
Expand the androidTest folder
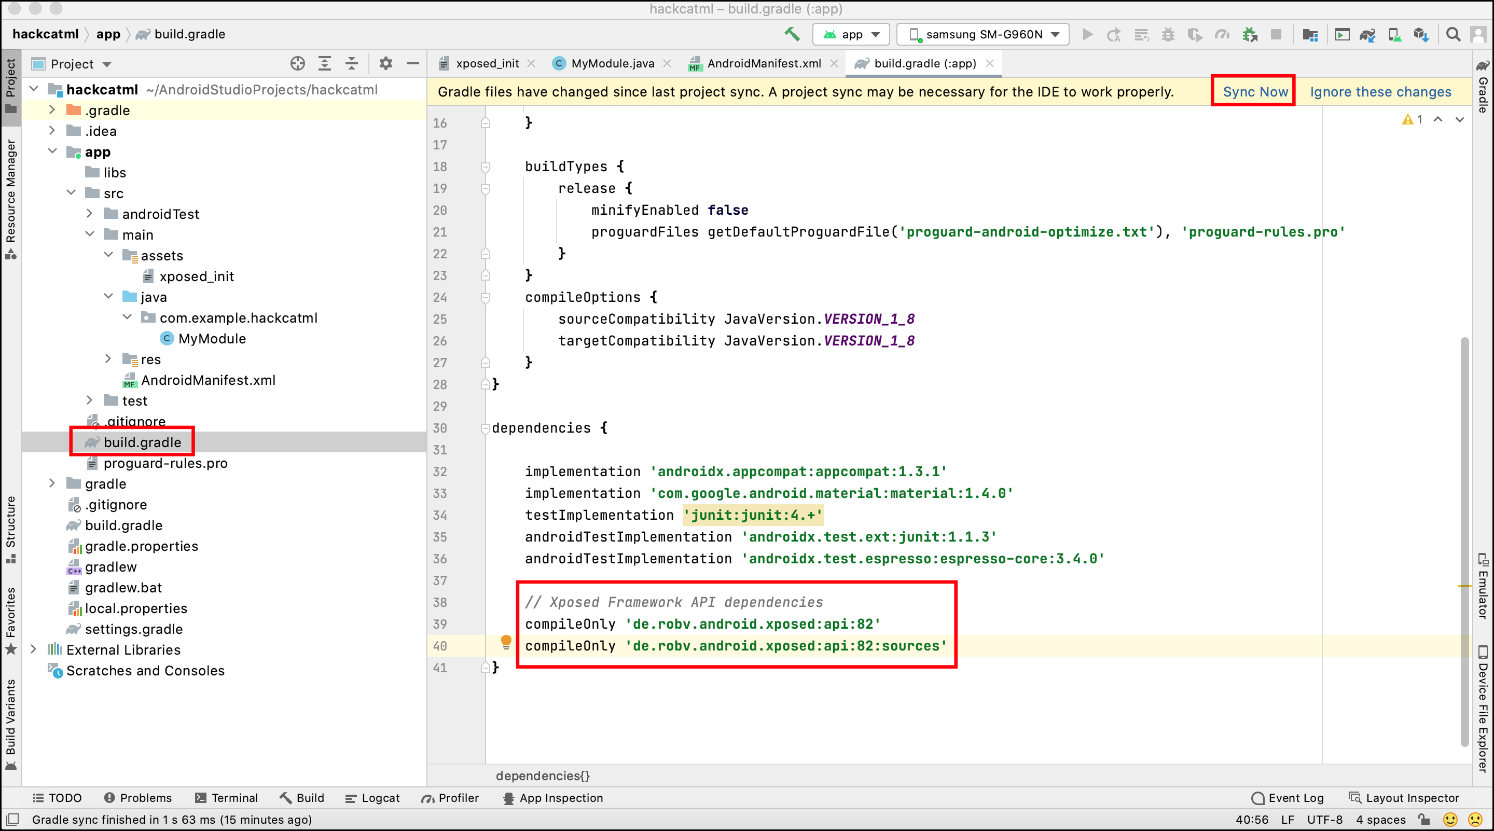(x=89, y=213)
